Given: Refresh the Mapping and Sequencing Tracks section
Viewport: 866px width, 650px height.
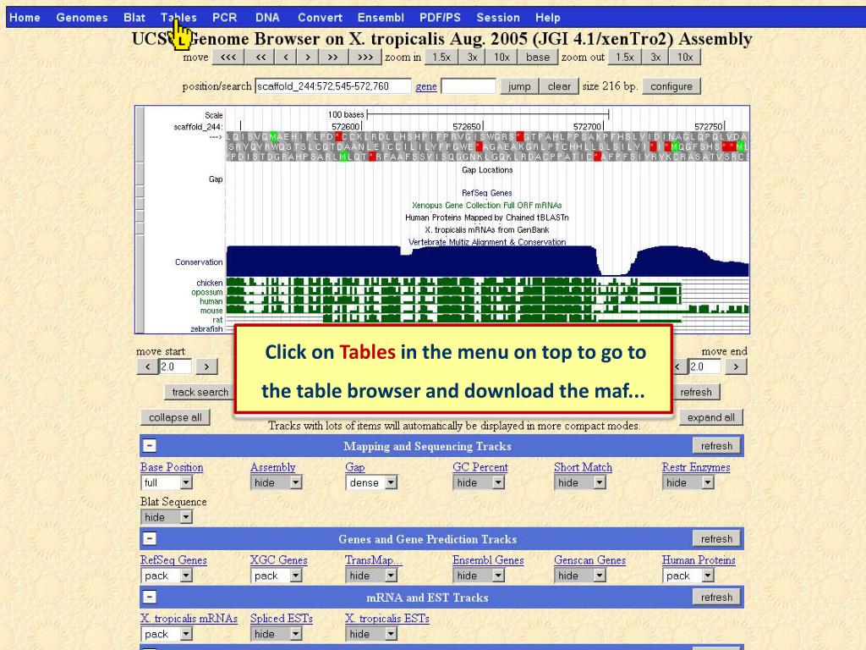Looking at the screenshot, I should point(716,445).
